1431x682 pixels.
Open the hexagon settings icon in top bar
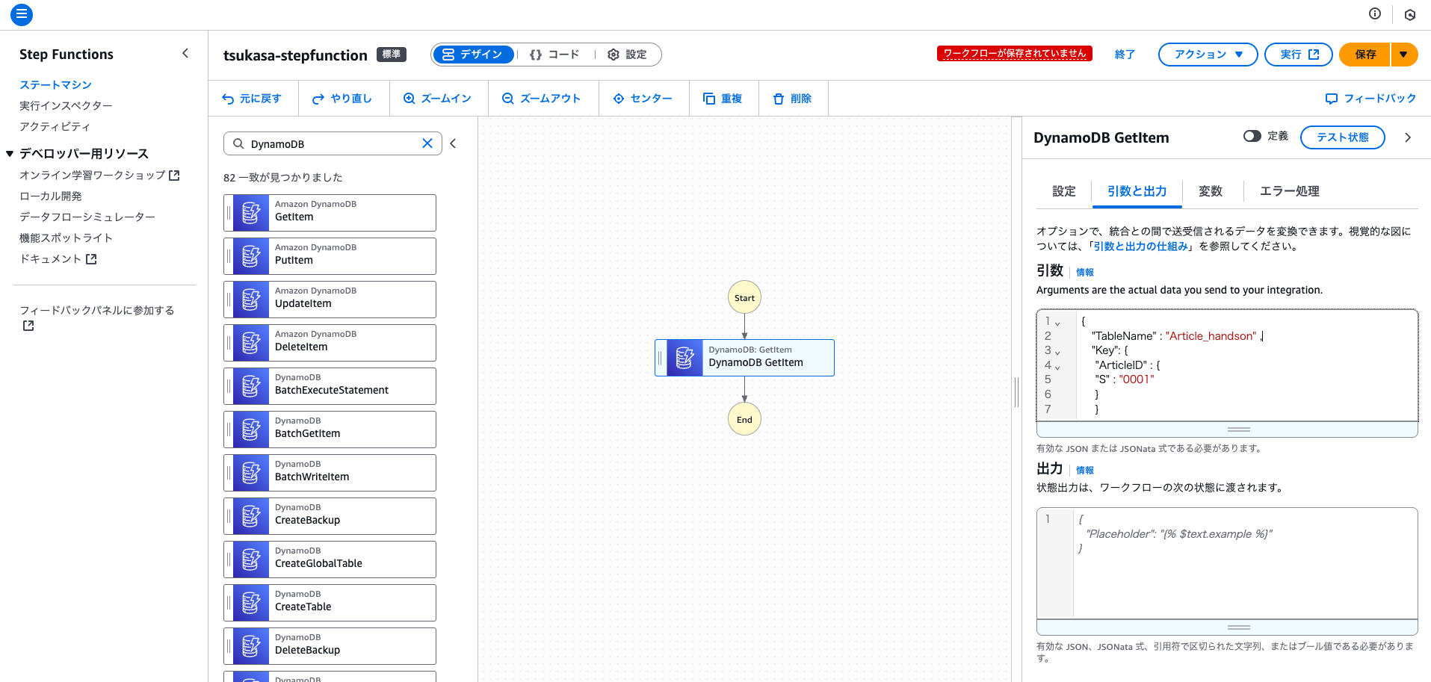pos(1409,14)
